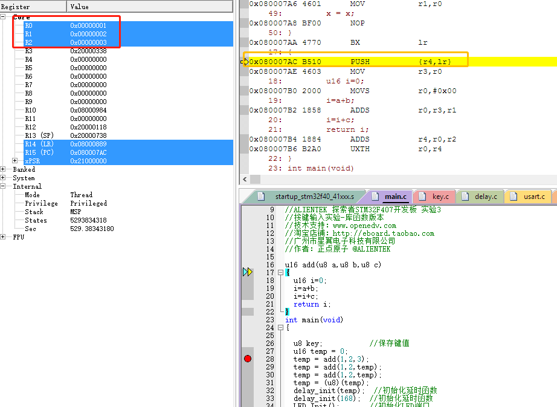Open the delay.c tab
The image size is (557, 407).
(x=486, y=197)
